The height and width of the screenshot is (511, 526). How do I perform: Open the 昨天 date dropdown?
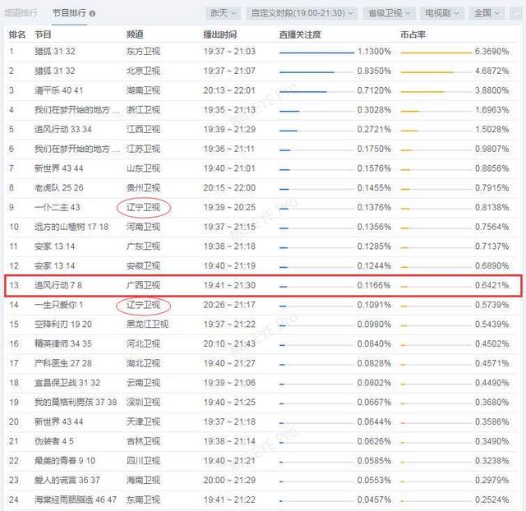[x=223, y=13]
